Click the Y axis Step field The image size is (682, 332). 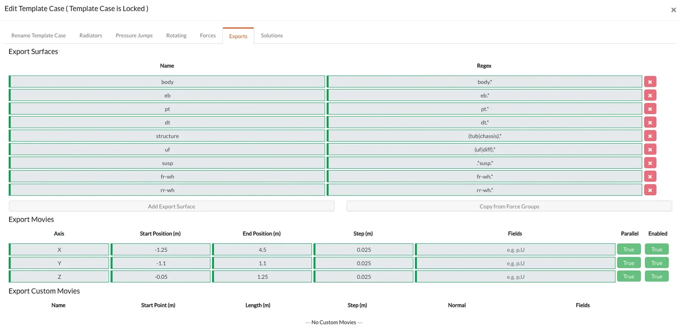tap(363, 263)
